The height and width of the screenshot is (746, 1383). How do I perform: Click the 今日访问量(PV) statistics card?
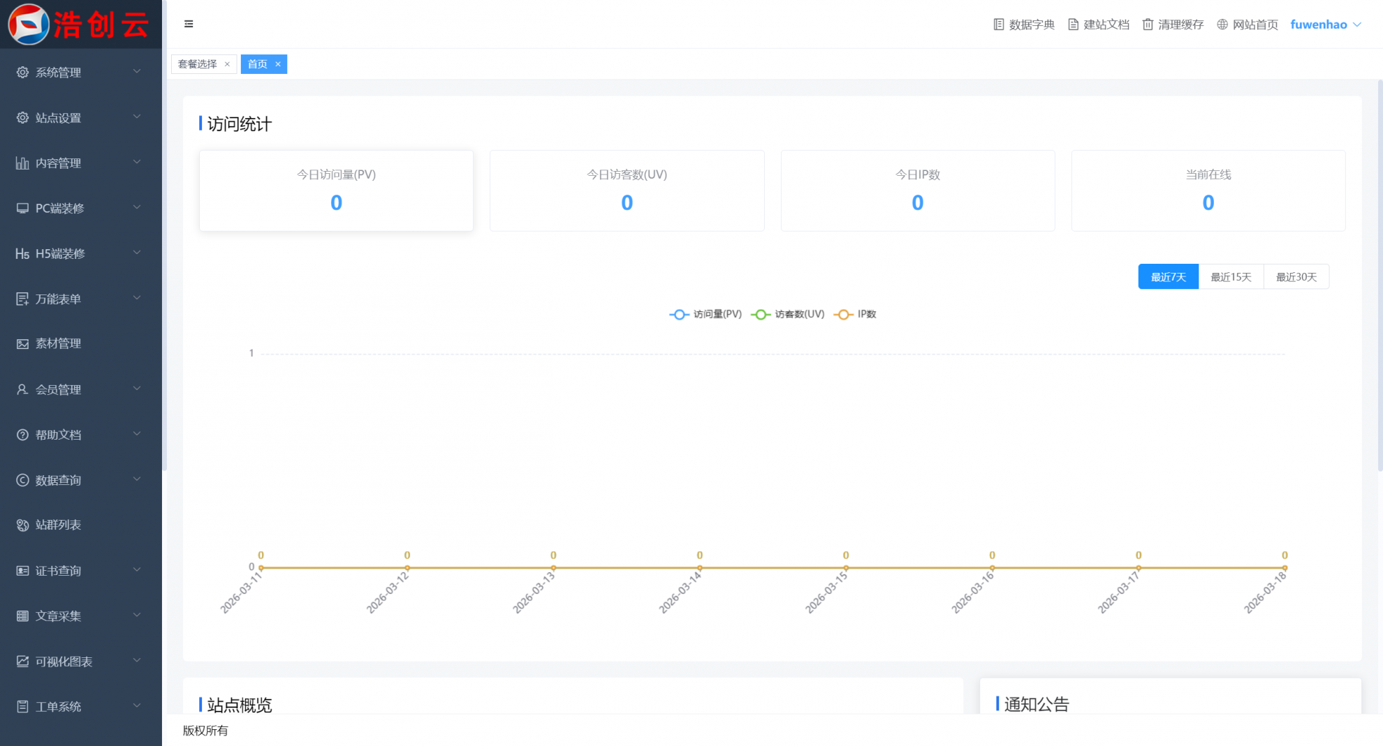[x=336, y=191]
